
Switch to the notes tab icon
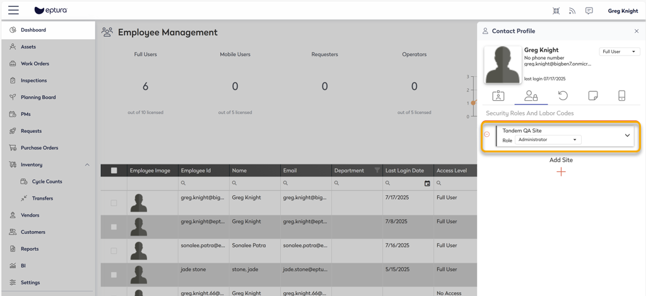[x=593, y=96]
